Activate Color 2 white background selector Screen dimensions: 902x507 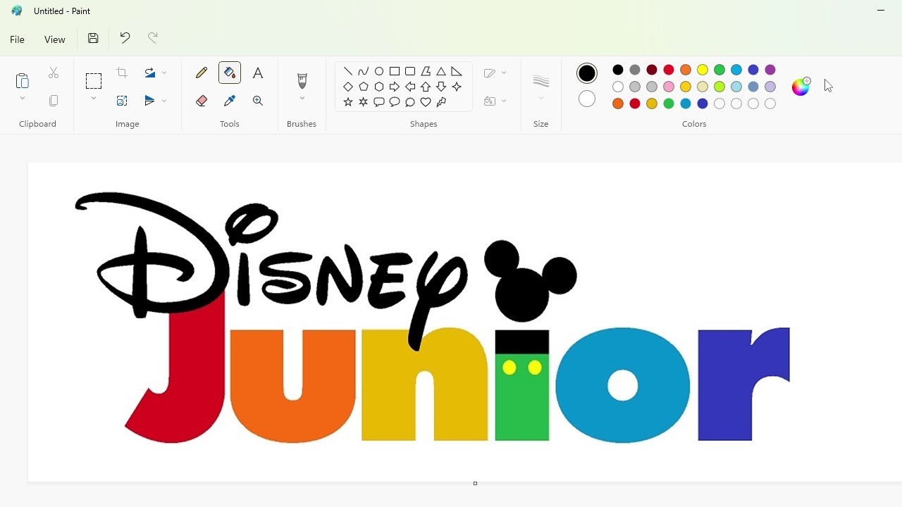pos(587,99)
